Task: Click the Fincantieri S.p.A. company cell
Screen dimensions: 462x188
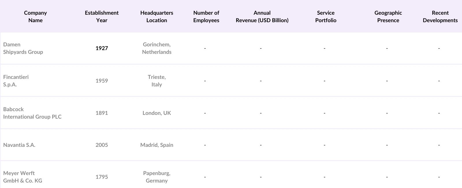Action: pyautogui.click(x=16, y=81)
